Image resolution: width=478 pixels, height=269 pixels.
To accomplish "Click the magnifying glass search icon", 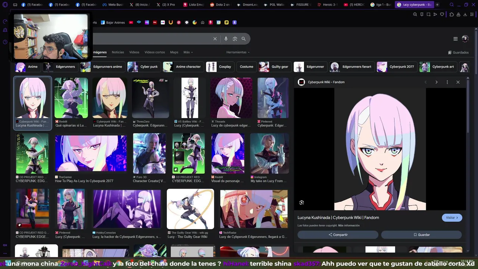I will point(243,39).
